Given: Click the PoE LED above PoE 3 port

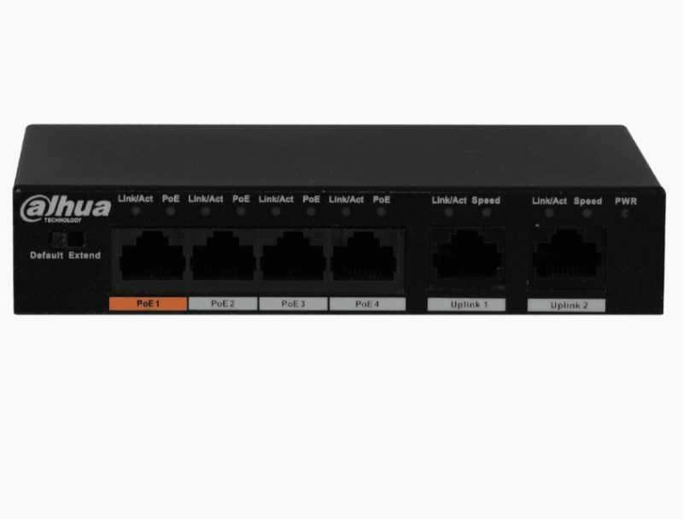Looking at the screenshot, I should point(311,212).
